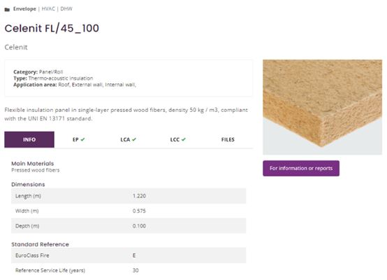Click the folder icon beside Envelope
This screenshot has height=280, width=387.
tap(7, 9)
